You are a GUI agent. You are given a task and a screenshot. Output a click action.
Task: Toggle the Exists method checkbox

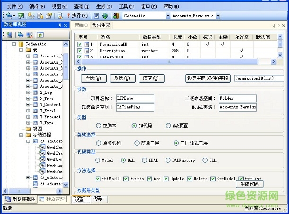[x=126, y=179]
